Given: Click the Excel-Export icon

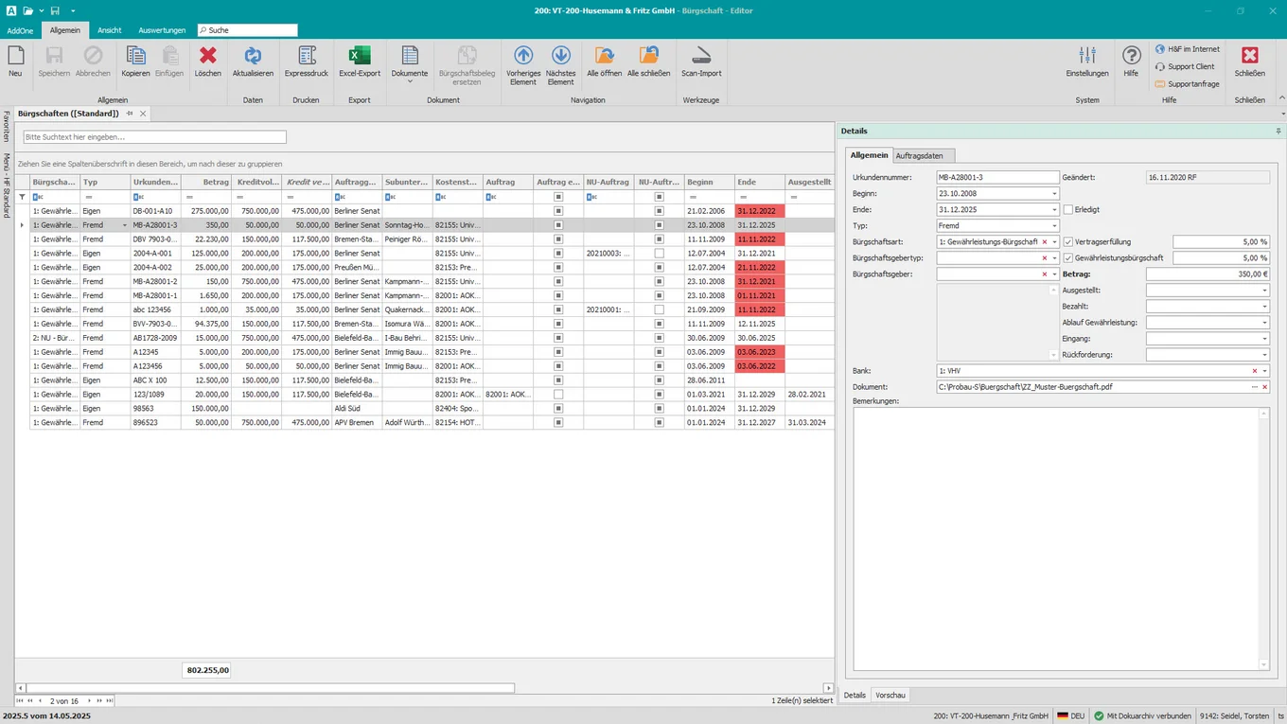Looking at the screenshot, I should pos(360,57).
